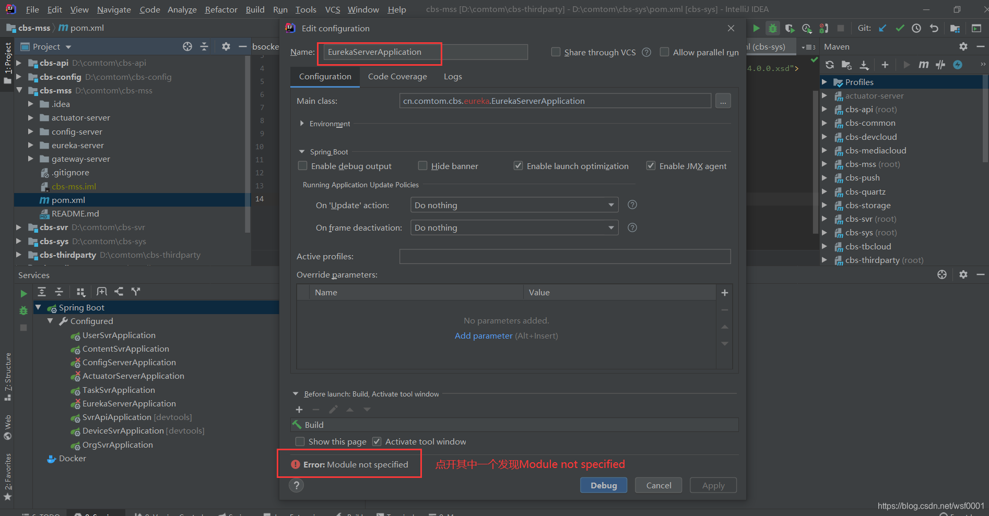The image size is (989, 516).
Task: Click the Active profiles input field
Action: click(565, 256)
